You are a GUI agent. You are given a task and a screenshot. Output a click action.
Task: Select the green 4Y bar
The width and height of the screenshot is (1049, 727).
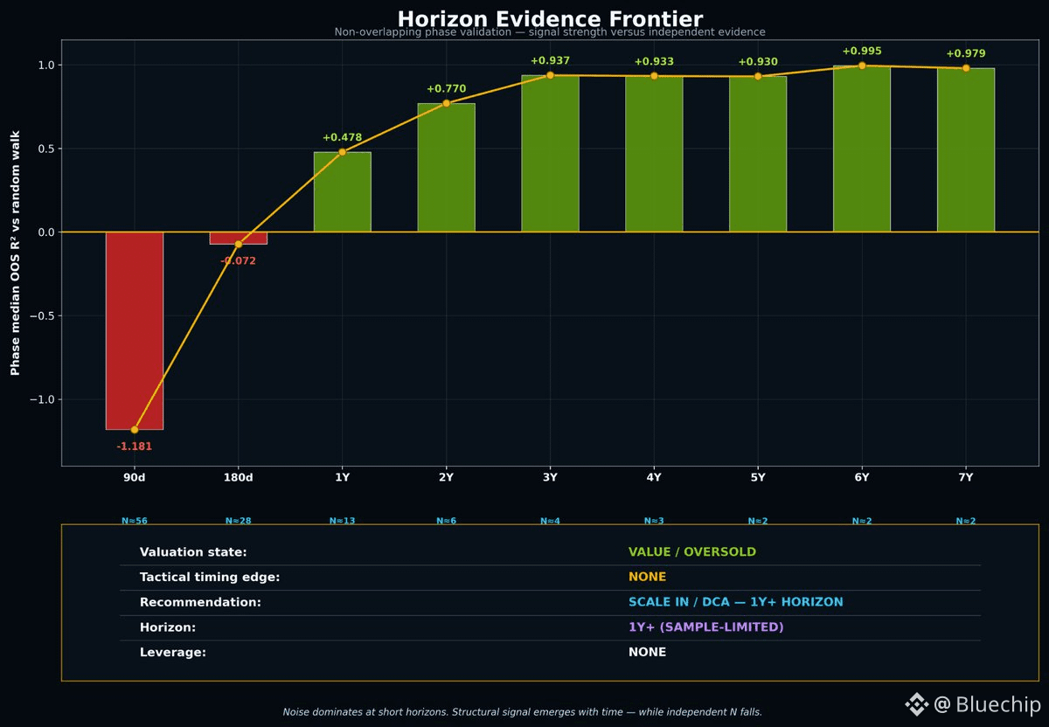click(x=654, y=154)
